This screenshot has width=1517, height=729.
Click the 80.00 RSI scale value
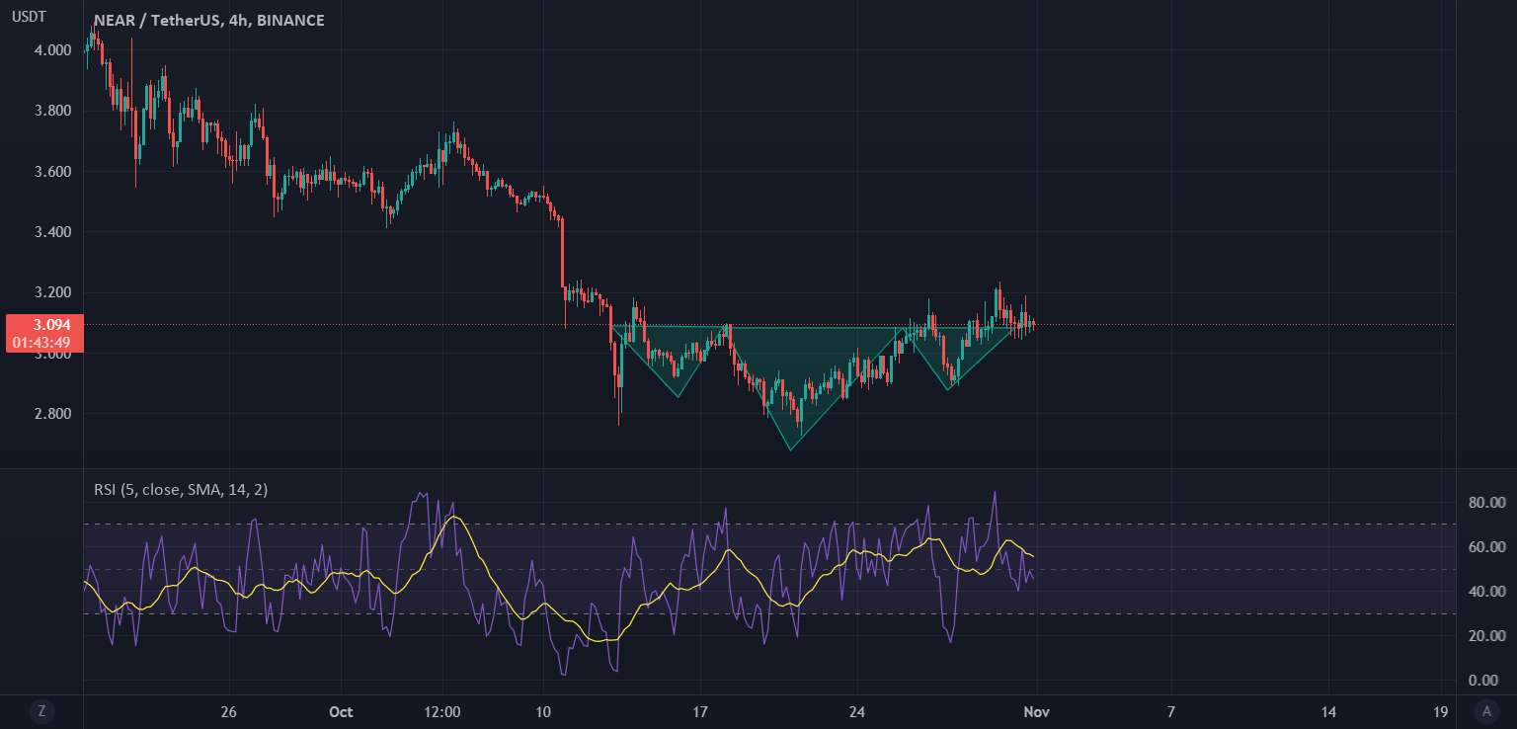(x=1485, y=503)
